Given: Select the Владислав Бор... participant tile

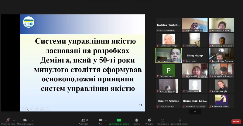Looking at the screenshot, I should pos(195,101).
